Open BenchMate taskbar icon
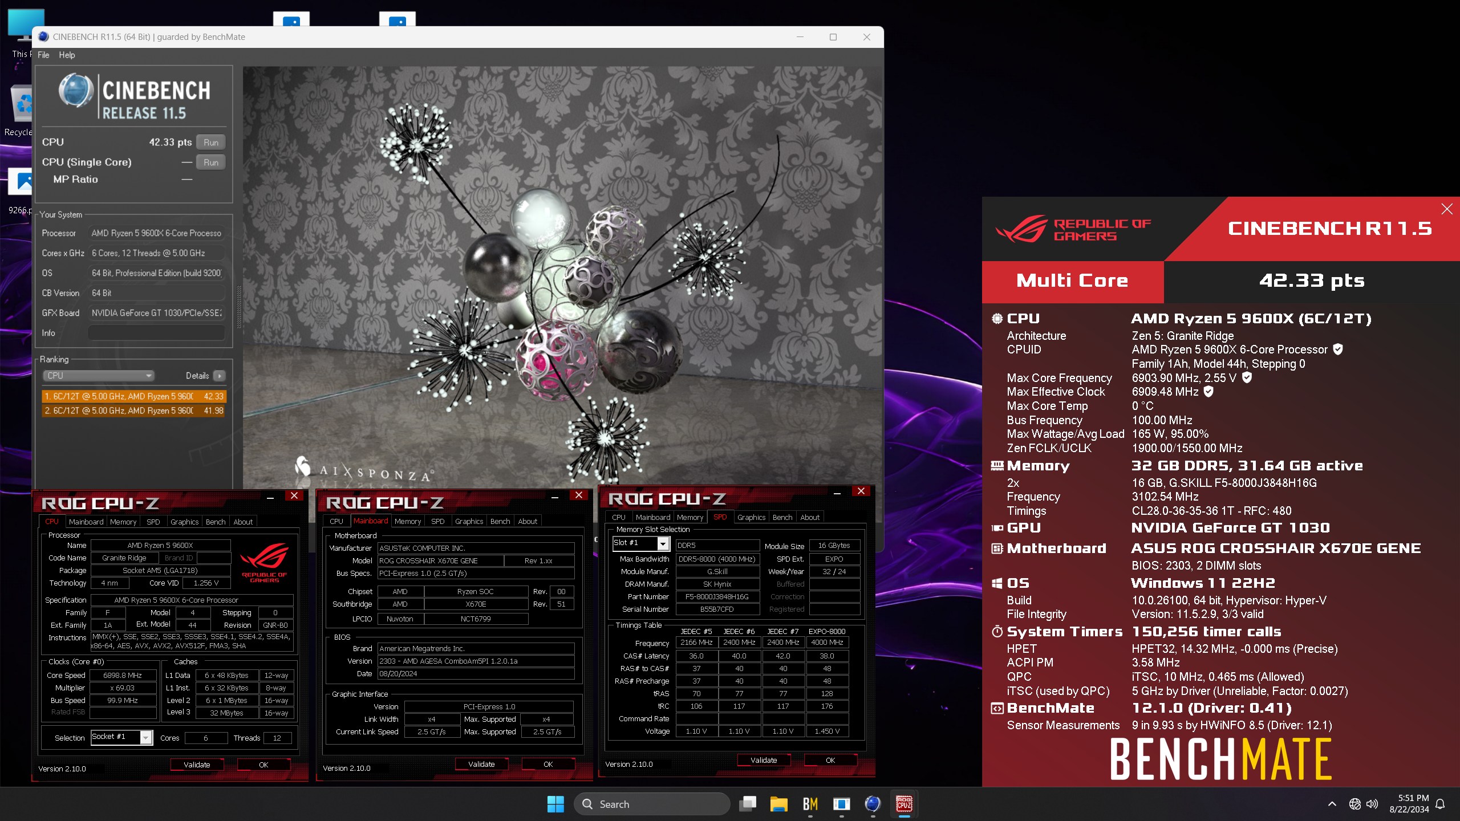 click(x=810, y=804)
